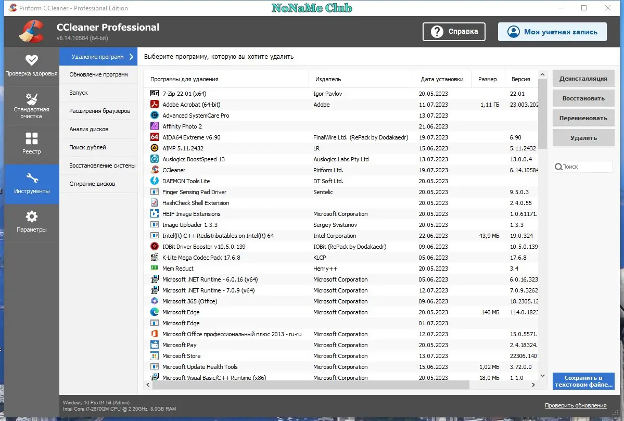Open Обновление программ tool
This screenshot has width=624, height=421.
tap(98, 74)
